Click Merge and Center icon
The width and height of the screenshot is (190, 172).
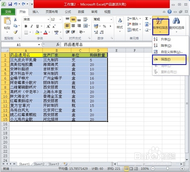pyautogui.click(x=85, y=26)
